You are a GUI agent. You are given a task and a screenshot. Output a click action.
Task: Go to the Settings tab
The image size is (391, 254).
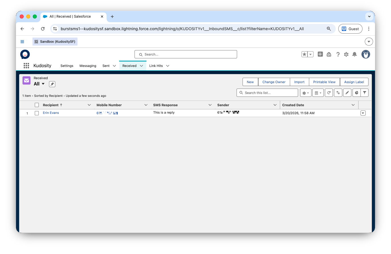67,66
